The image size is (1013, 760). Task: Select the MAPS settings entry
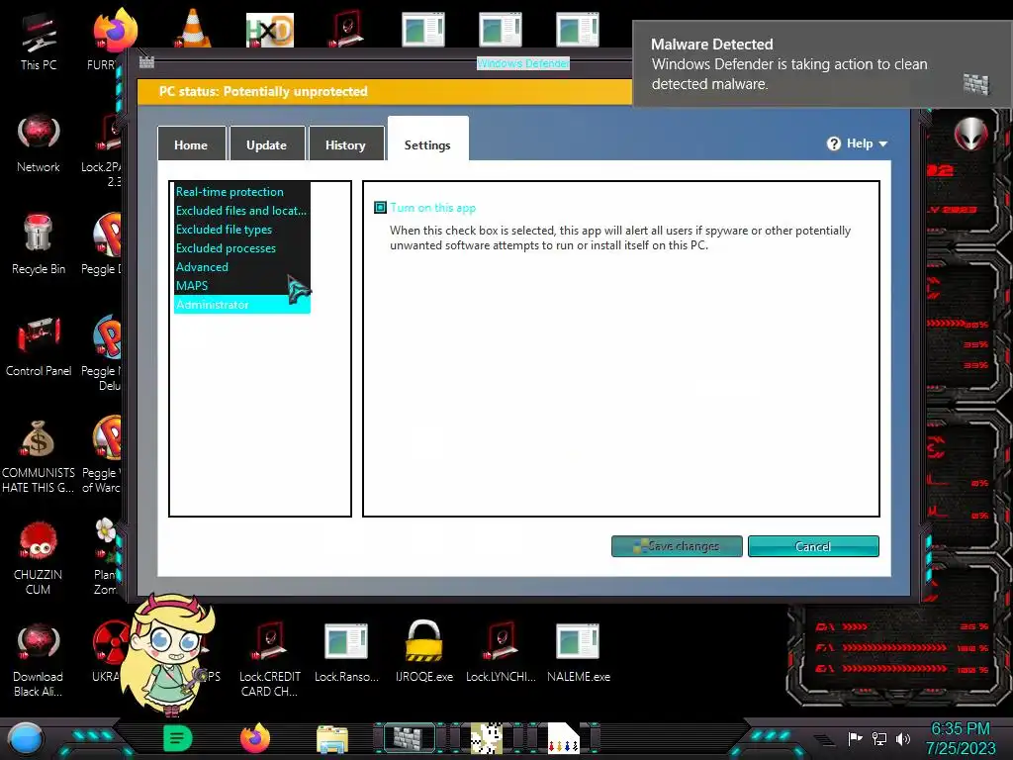click(242, 286)
